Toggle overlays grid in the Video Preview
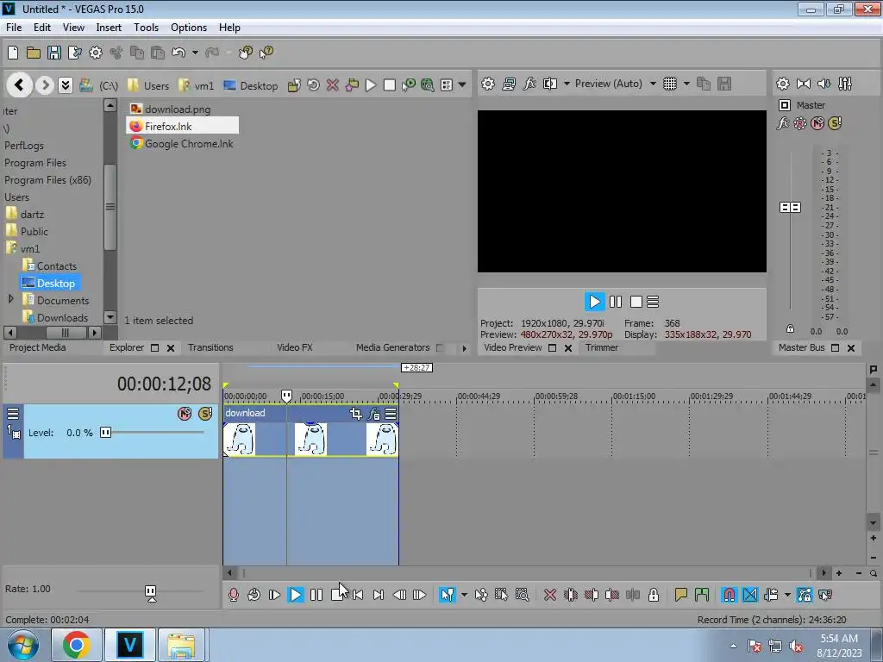Screen dimensions: 883x662 point(669,84)
